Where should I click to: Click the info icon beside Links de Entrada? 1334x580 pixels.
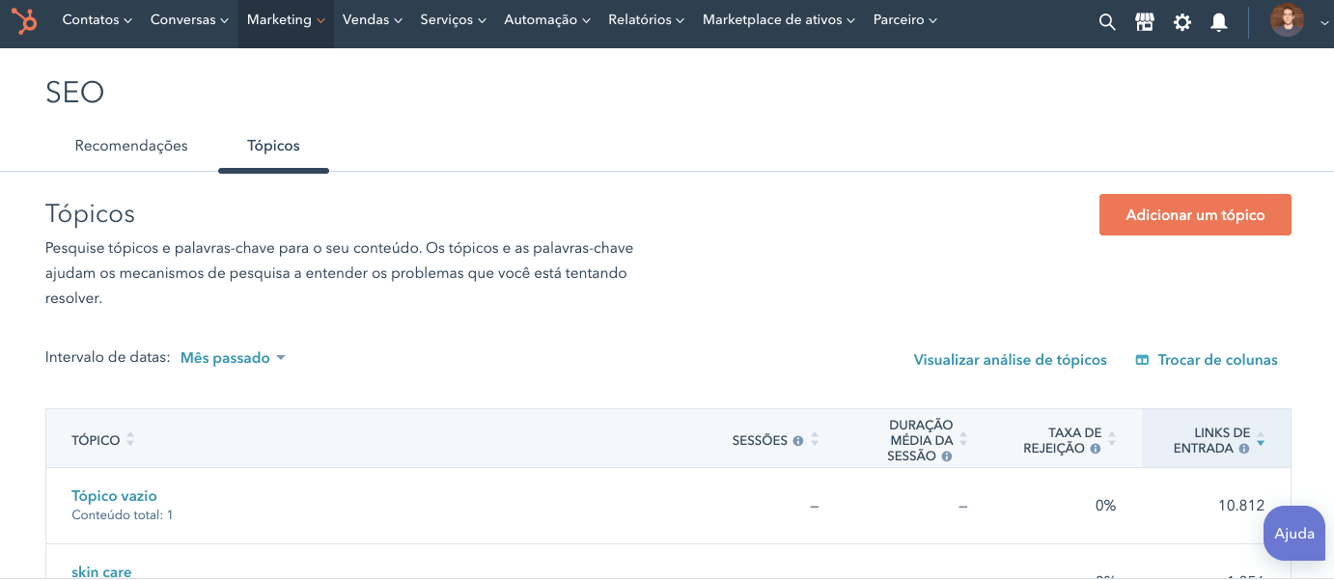1244,449
